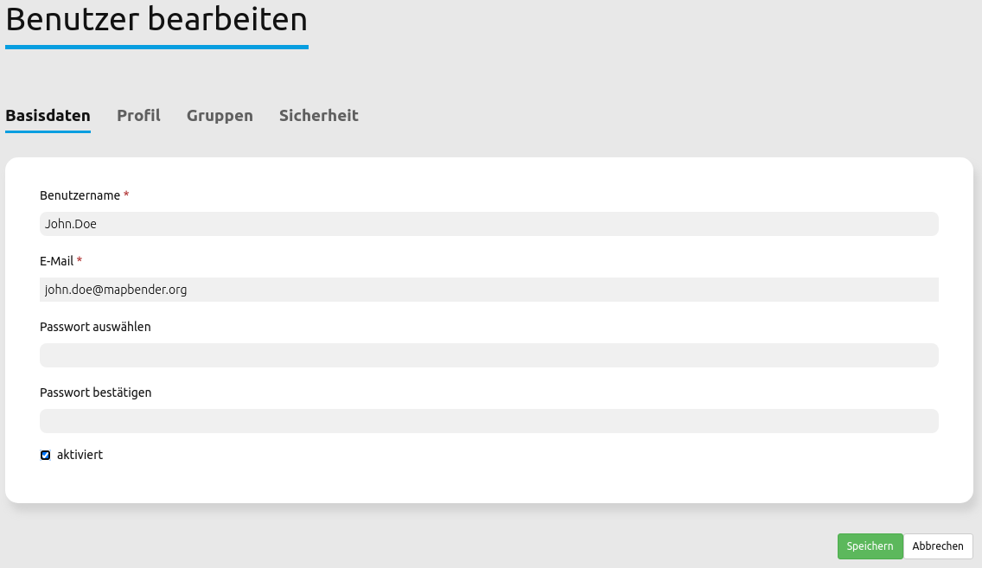Click the 'Benutzername' field label
982x568 pixels.
80,195
